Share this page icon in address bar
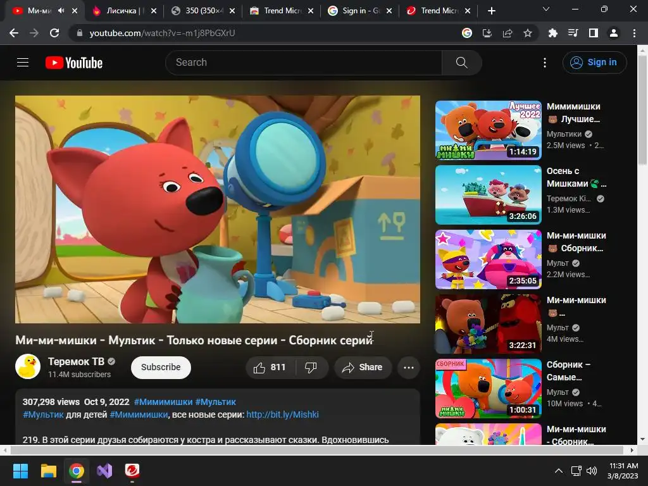Image resolution: width=648 pixels, height=486 pixels. pos(508,33)
